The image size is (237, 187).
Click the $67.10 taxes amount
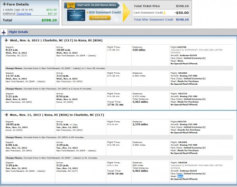(52, 14)
